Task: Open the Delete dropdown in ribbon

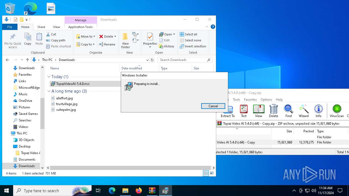Action: click(x=107, y=36)
